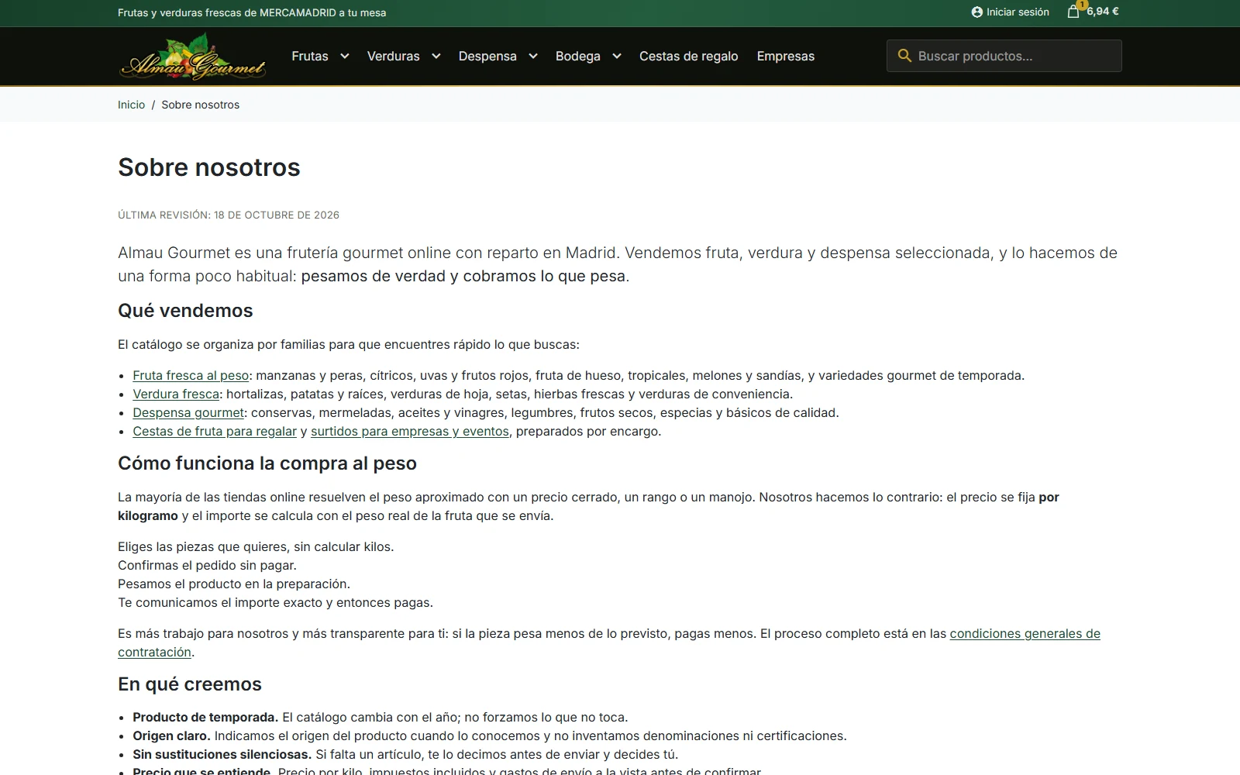Click the Sobre nosotros breadcrumb text

coord(200,105)
